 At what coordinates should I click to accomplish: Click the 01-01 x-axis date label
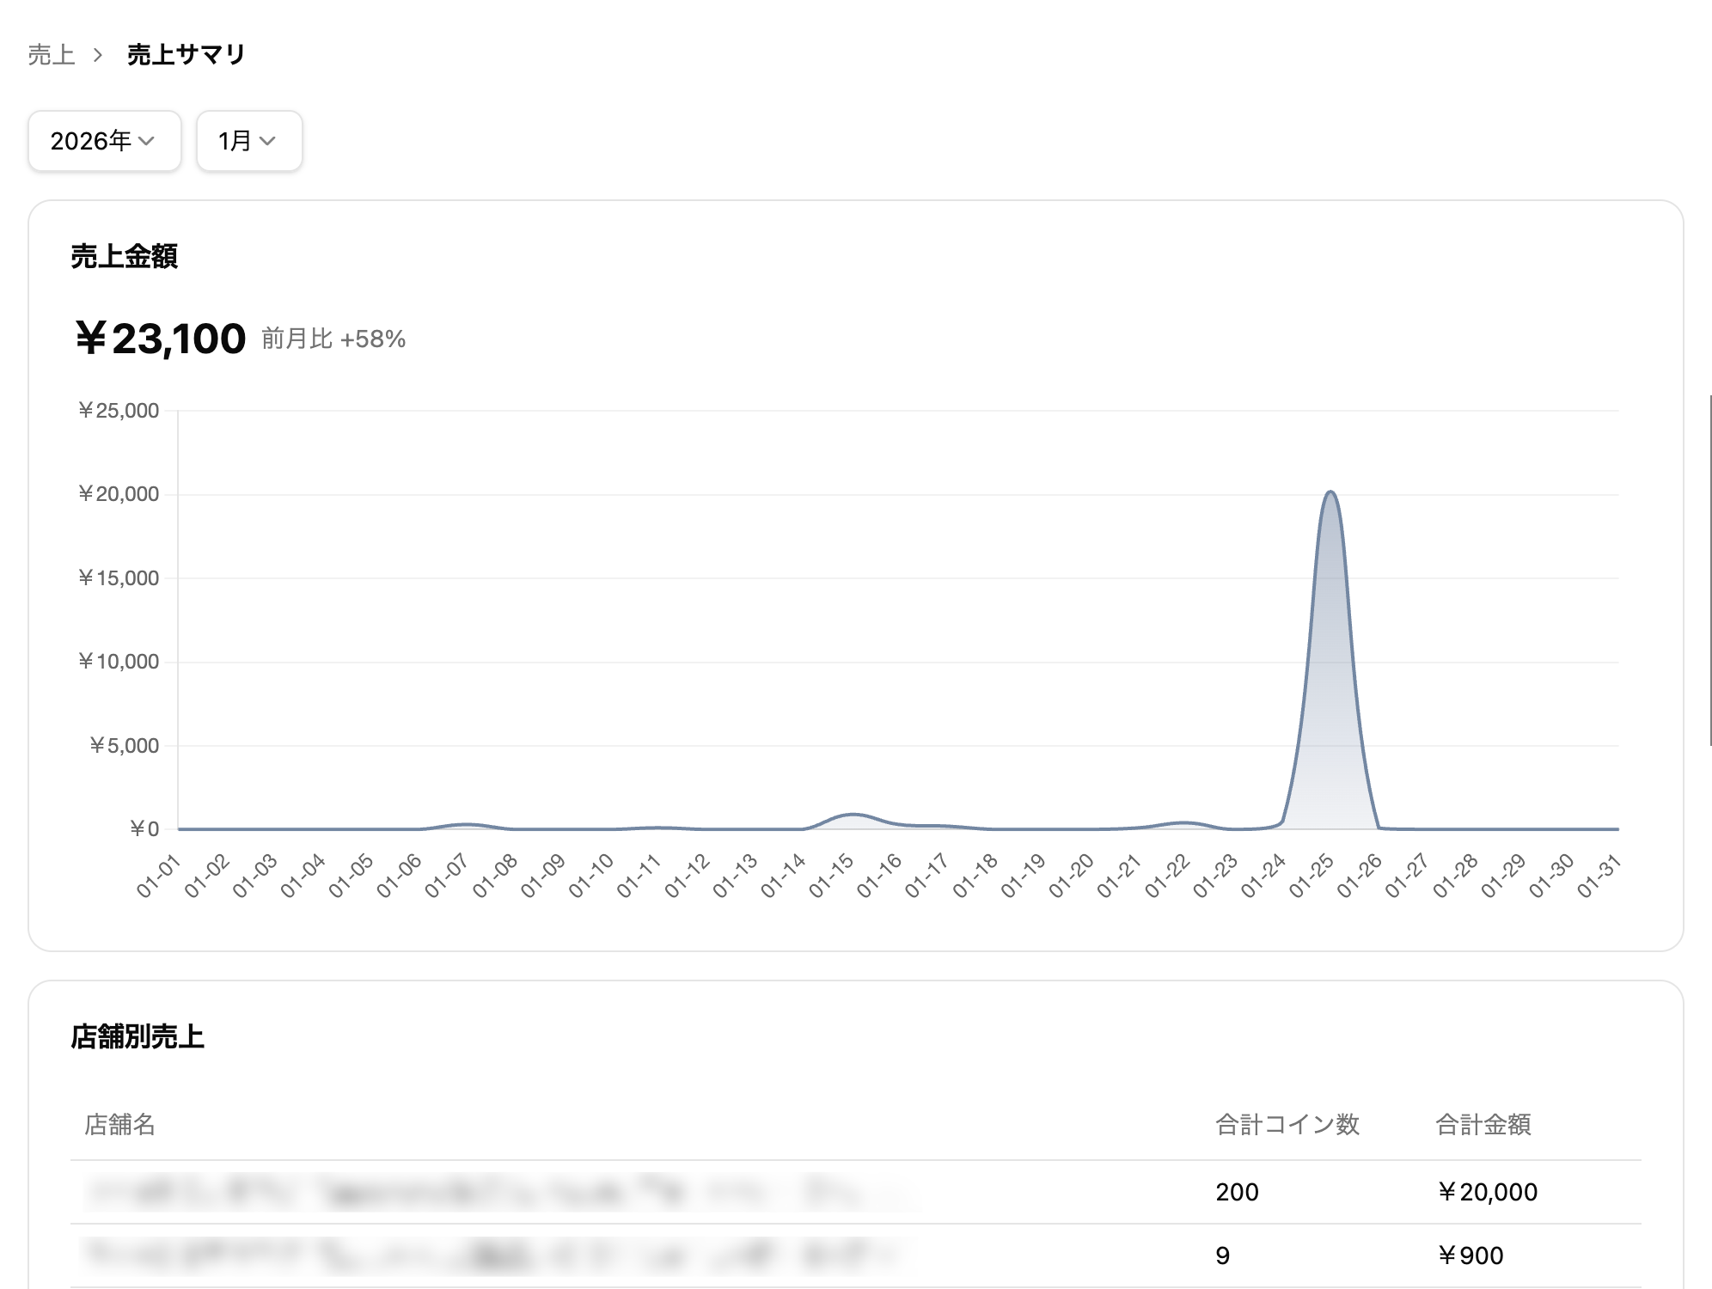click(159, 876)
